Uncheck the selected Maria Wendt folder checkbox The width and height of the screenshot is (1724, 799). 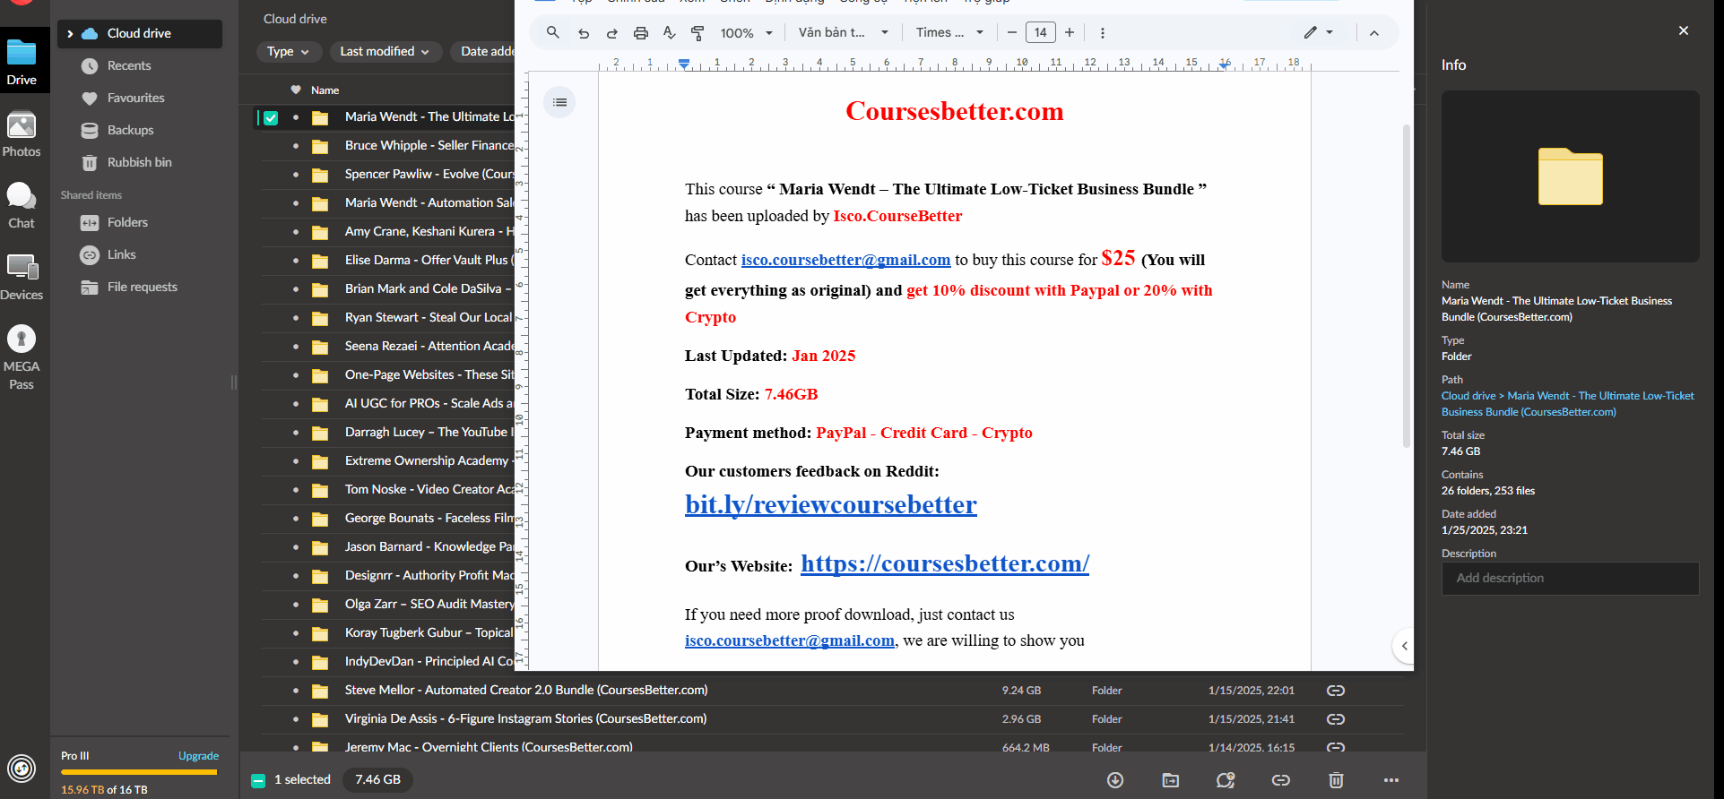pos(271,117)
